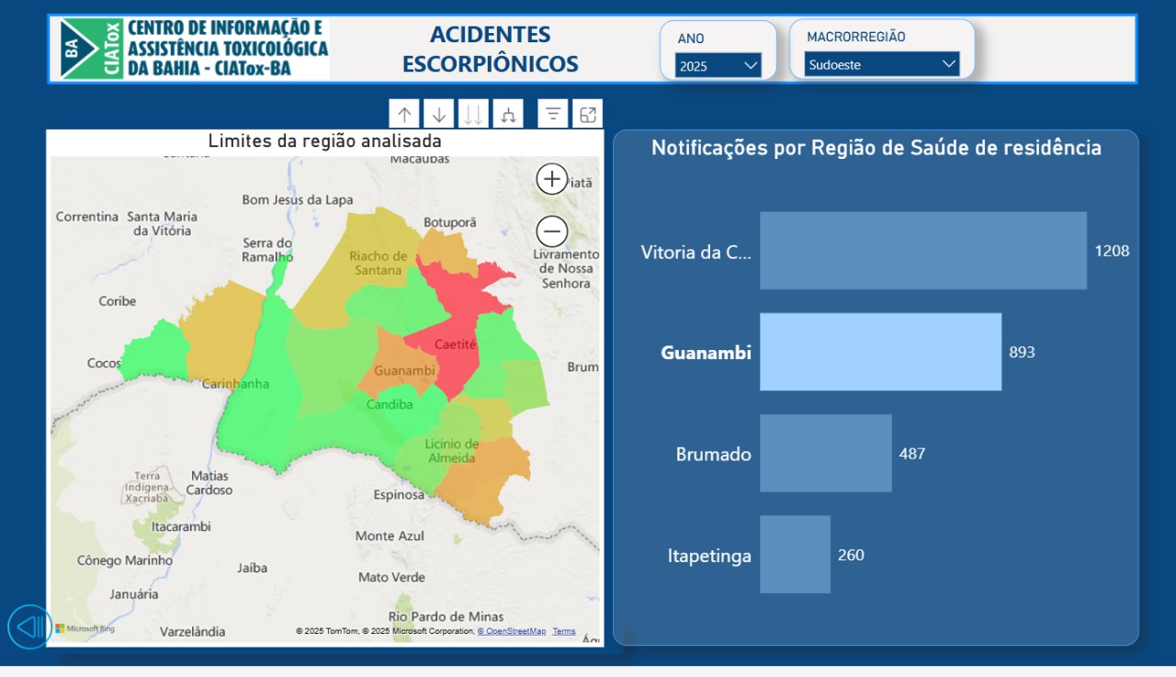Click the back navigation arrow button
This screenshot has width=1176, height=677.
29,626
